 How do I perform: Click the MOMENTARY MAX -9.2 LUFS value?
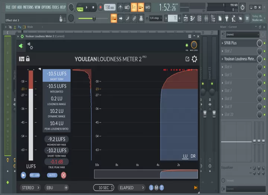click(x=57, y=139)
